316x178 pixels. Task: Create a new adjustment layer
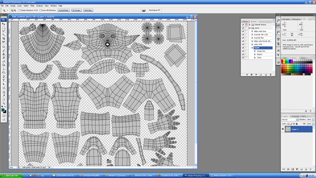click(x=297, y=169)
